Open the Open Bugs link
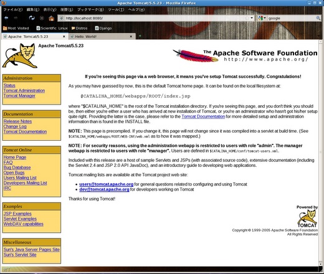The width and height of the screenshot is (324, 274). (x=14, y=172)
